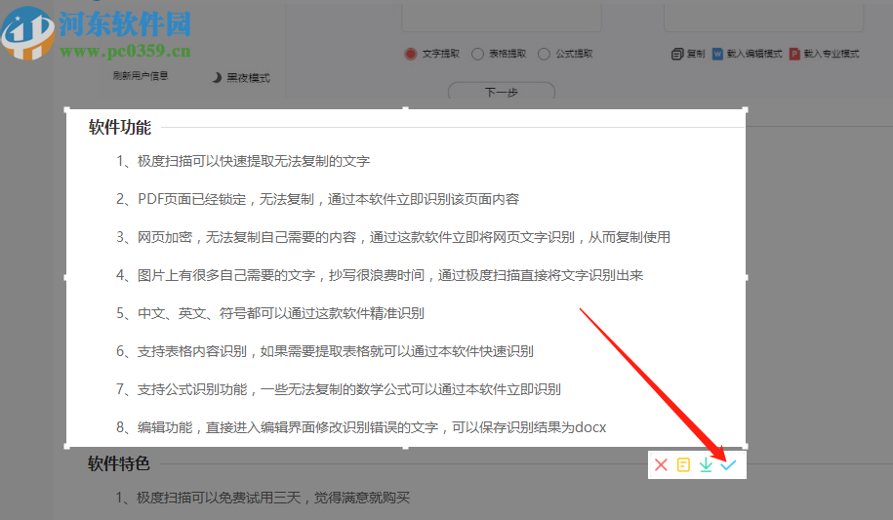Screen dimensions: 893x520
Task: Click line starting '2、PDF页面已经锁定'
Action: click(318, 199)
